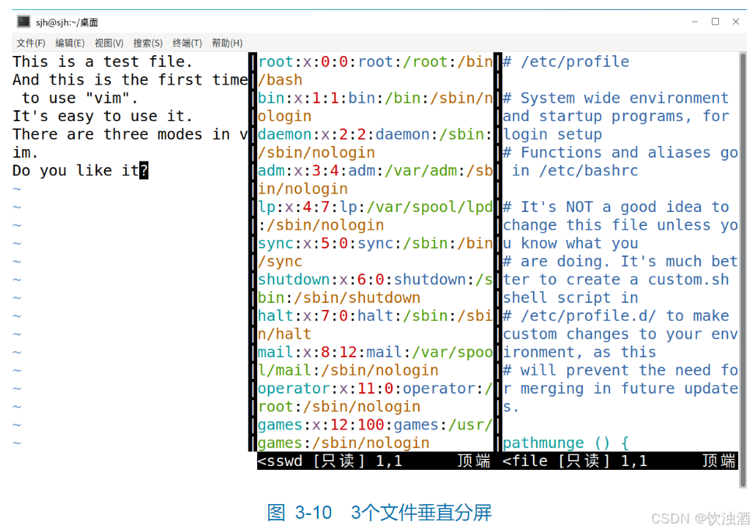The image size is (753, 532).
Task: Click "shutdown:x:6:0:shutdown:/s" line
Action: click(375, 280)
